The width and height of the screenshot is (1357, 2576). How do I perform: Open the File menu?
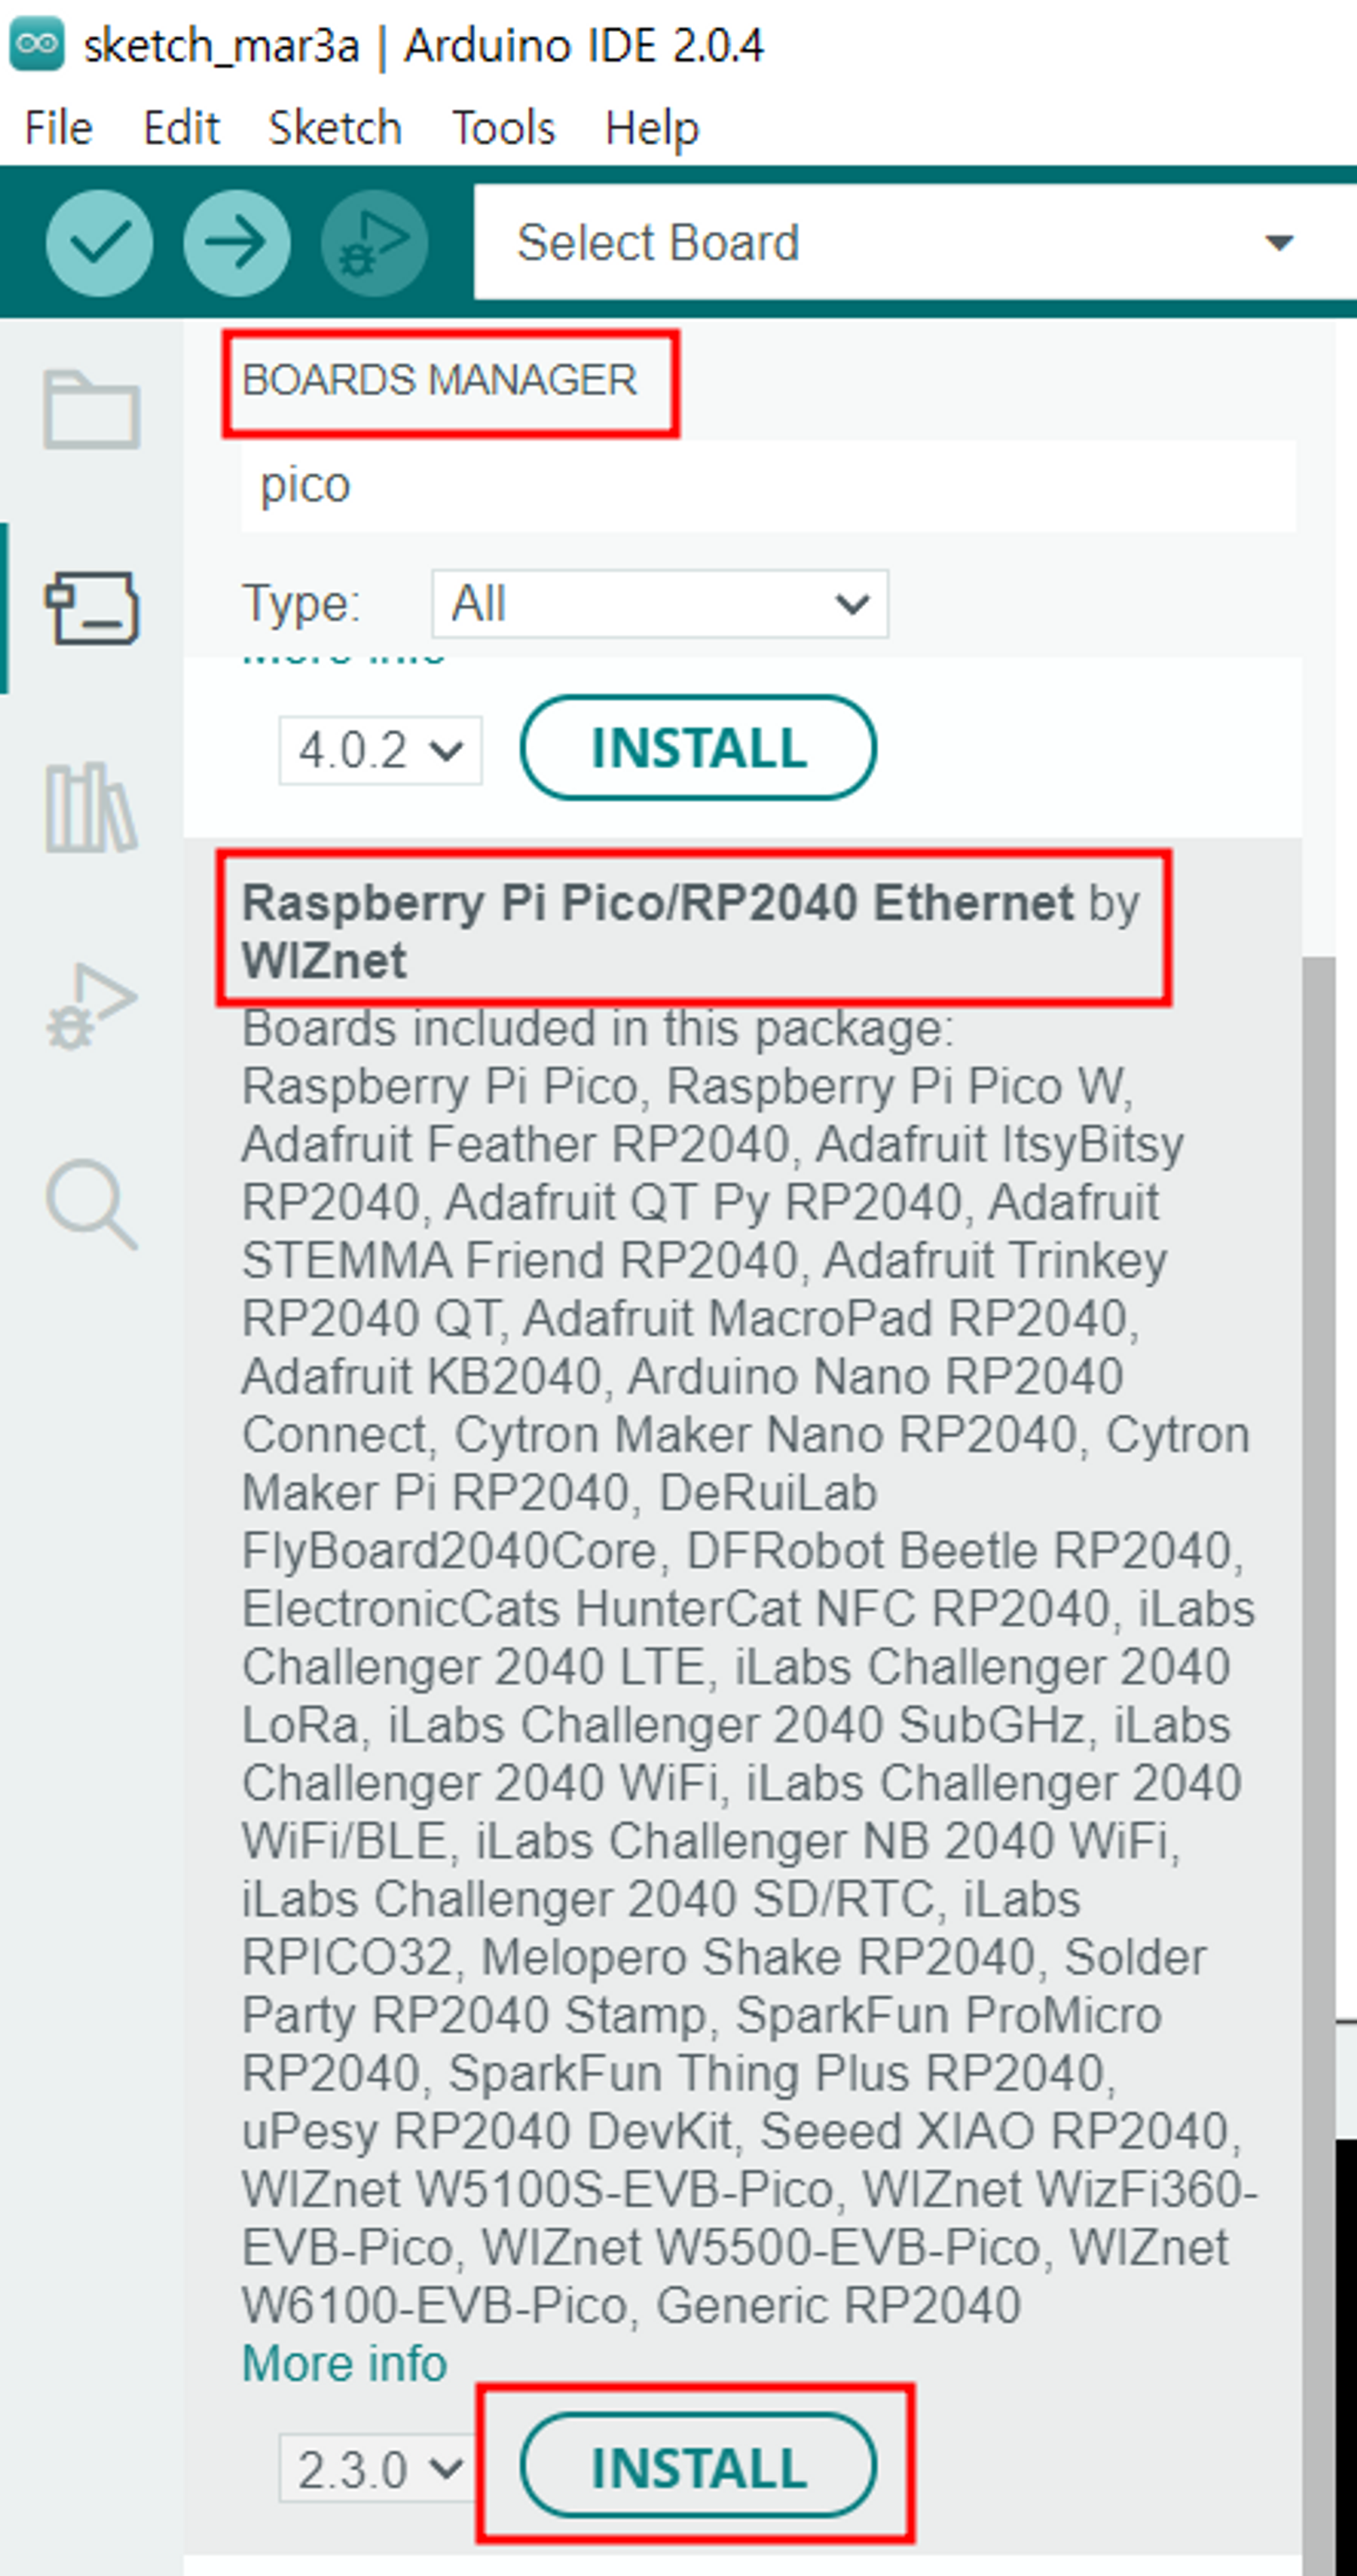pyautogui.click(x=58, y=128)
